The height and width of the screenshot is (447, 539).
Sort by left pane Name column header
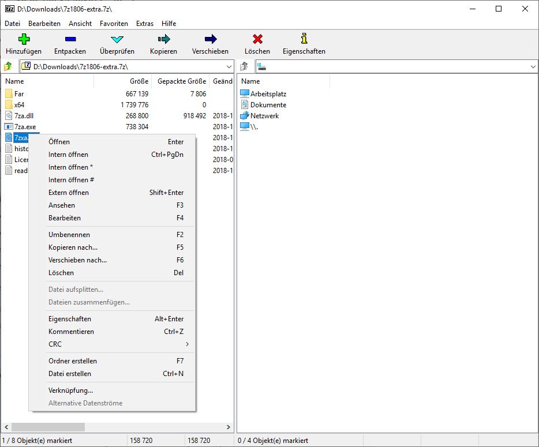(47, 81)
